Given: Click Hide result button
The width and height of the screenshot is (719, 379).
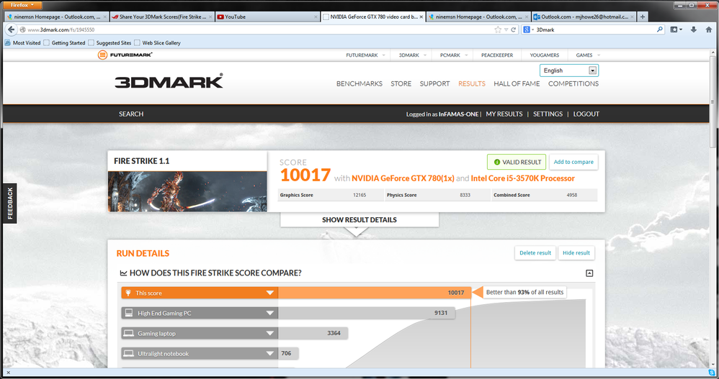Looking at the screenshot, I should (x=576, y=252).
